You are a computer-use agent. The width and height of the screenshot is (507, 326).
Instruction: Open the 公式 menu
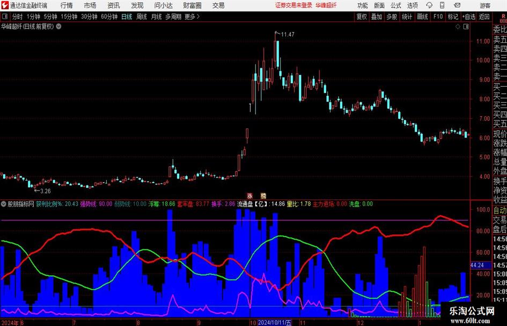pos(396,5)
